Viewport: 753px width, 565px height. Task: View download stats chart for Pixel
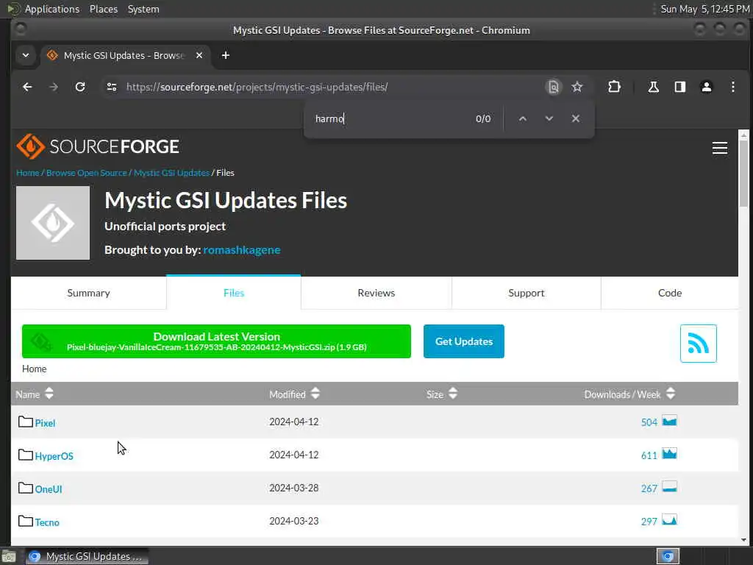tap(669, 422)
